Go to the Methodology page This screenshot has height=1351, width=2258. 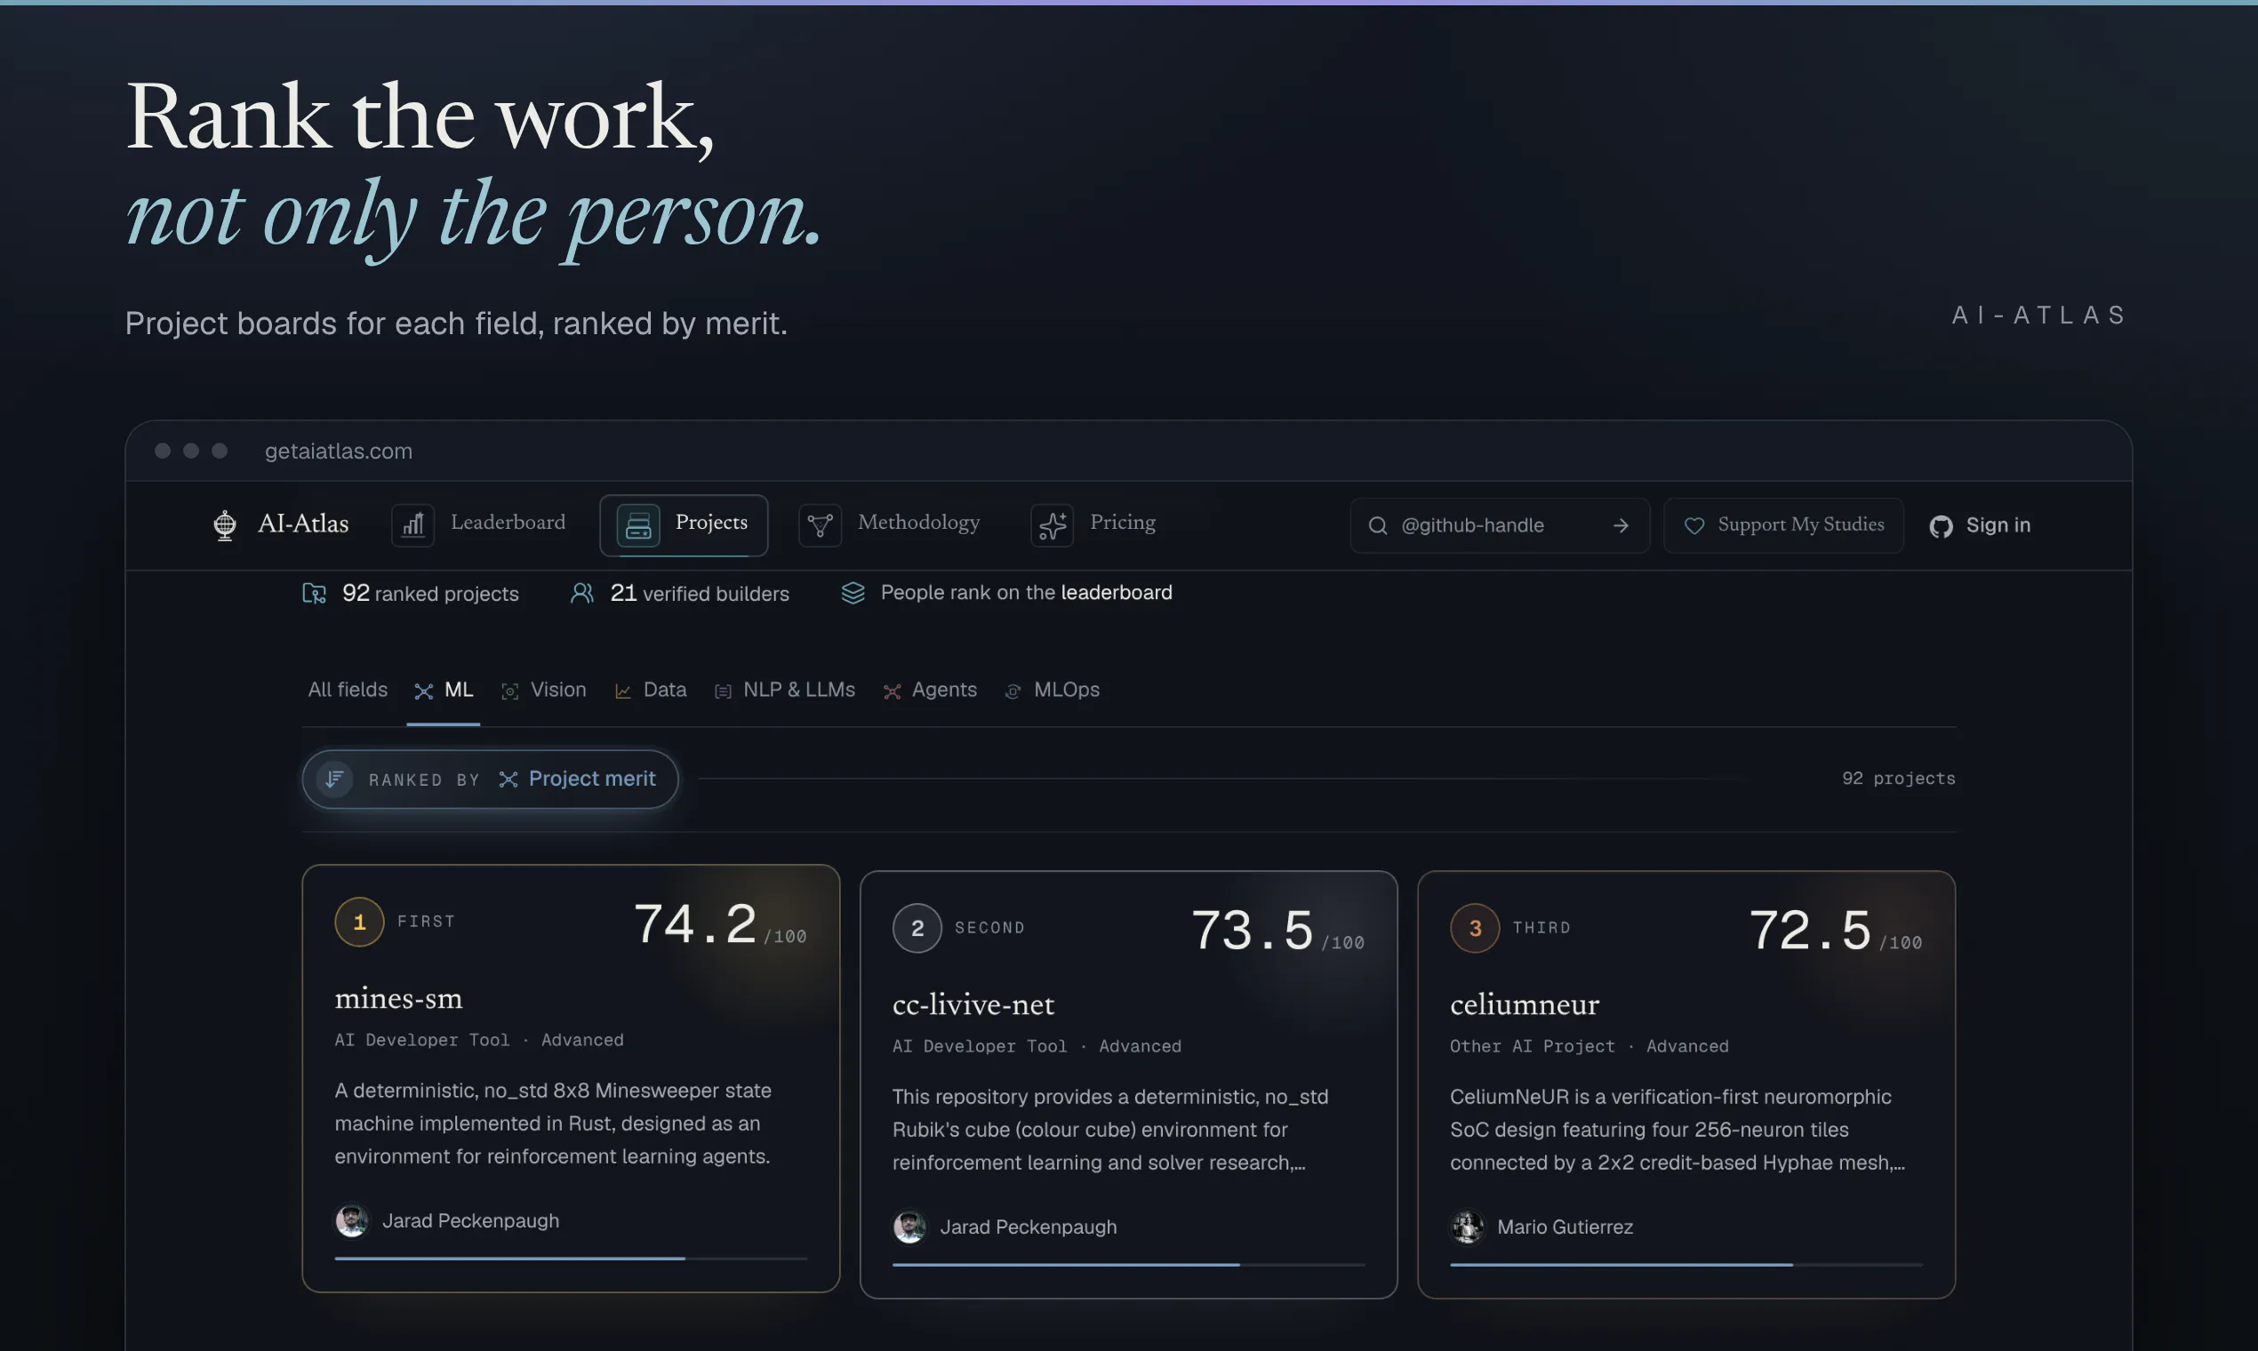[890, 524]
